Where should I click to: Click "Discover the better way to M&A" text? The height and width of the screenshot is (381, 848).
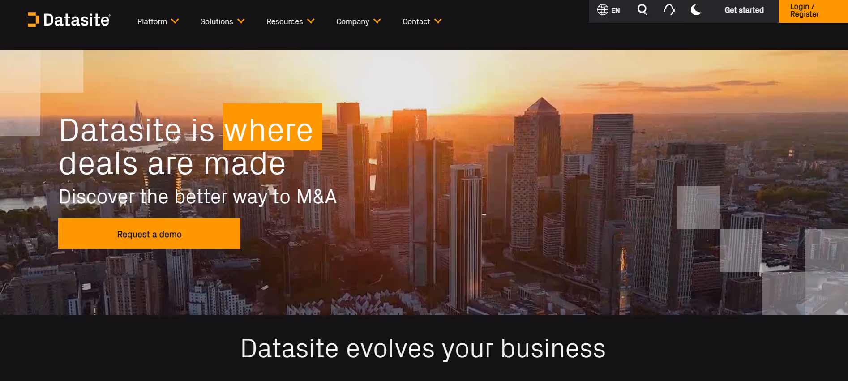point(197,197)
